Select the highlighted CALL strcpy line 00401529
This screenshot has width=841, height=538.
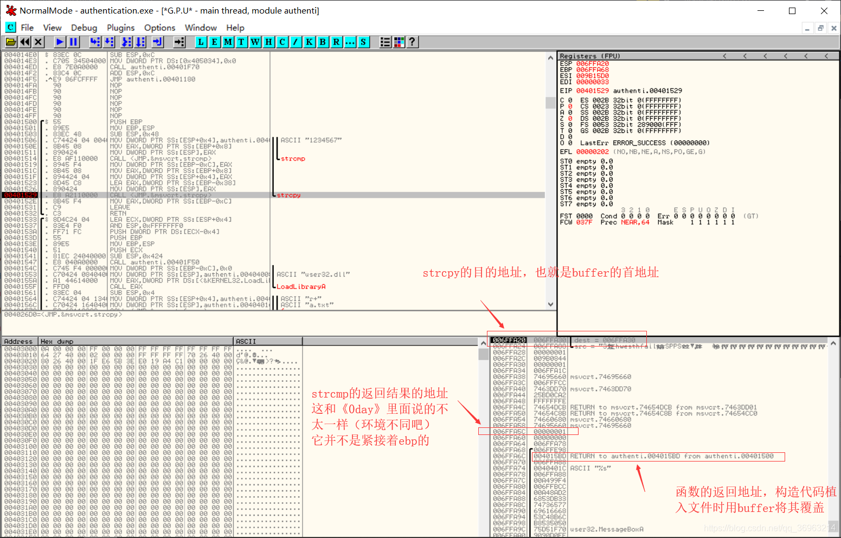click(x=274, y=195)
